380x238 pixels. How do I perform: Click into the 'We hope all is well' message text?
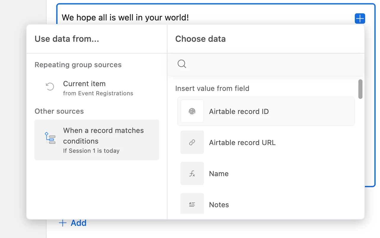tap(125, 17)
